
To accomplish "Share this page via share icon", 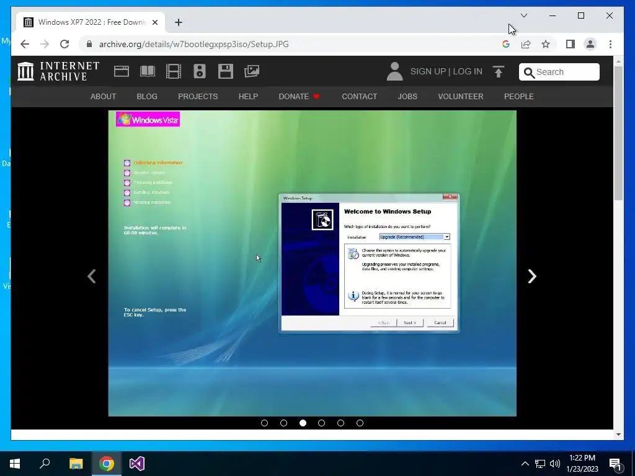I will [x=526, y=44].
